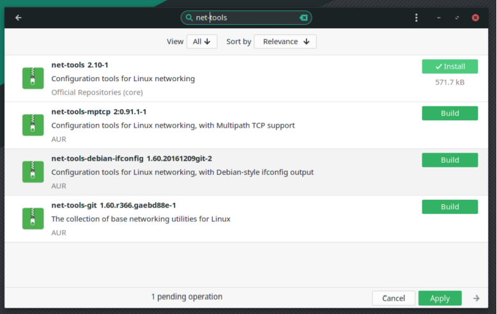Close the package manager window
Image resolution: width=497 pixels, height=314 pixels.
pyautogui.click(x=475, y=18)
